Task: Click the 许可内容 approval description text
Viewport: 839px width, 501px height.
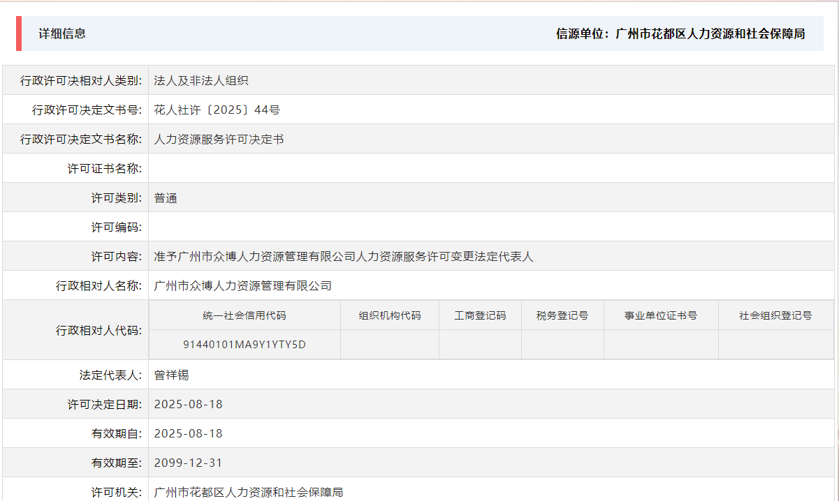Action: (344, 256)
